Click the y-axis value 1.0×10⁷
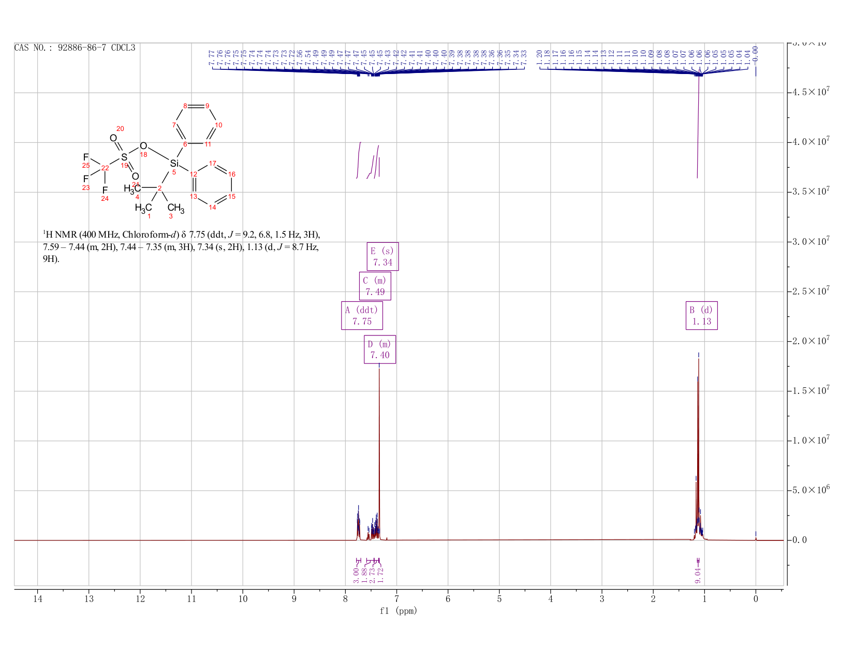 tap(811, 441)
